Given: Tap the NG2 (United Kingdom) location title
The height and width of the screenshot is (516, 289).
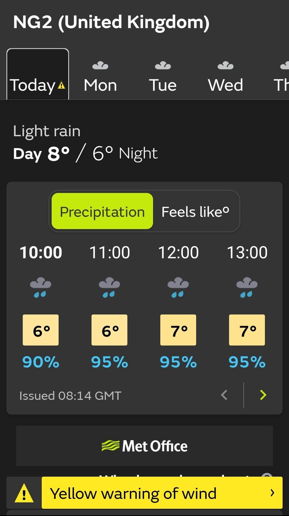Looking at the screenshot, I should 111,23.
